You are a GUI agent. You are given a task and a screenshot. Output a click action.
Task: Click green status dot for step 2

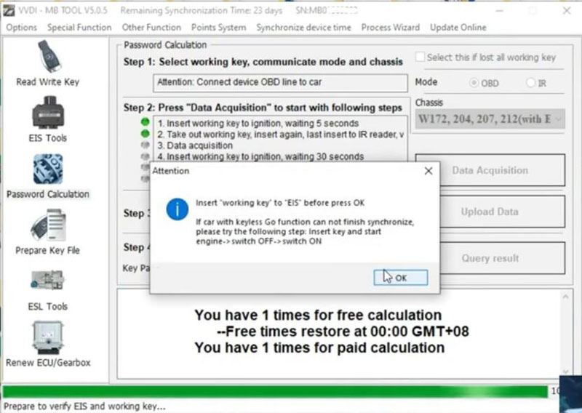(x=145, y=134)
